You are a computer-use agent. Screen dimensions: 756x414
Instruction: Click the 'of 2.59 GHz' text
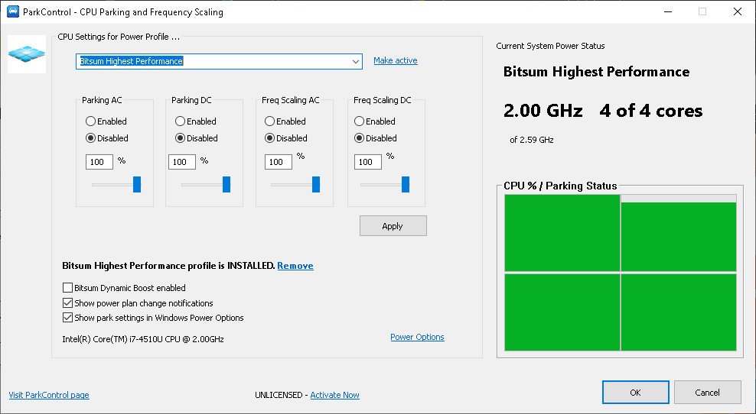click(x=531, y=140)
